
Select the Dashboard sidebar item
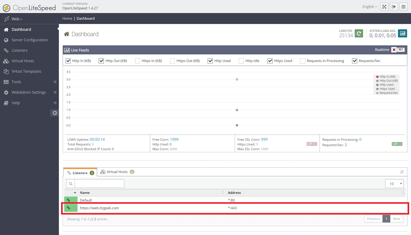tap(29, 29)
